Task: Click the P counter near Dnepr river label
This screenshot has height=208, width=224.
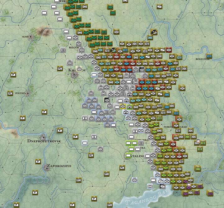Action: (16, 205)
